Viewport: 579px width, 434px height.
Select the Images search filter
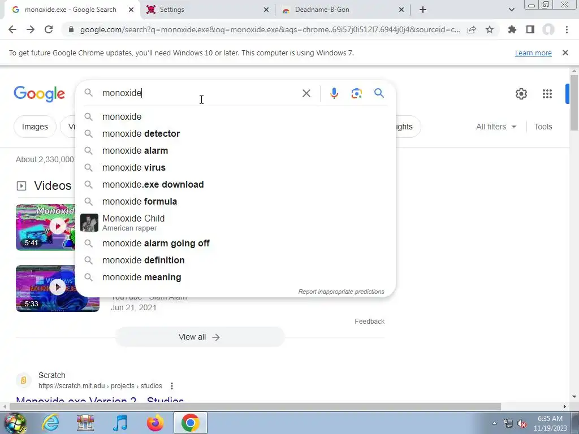point(34,127)
